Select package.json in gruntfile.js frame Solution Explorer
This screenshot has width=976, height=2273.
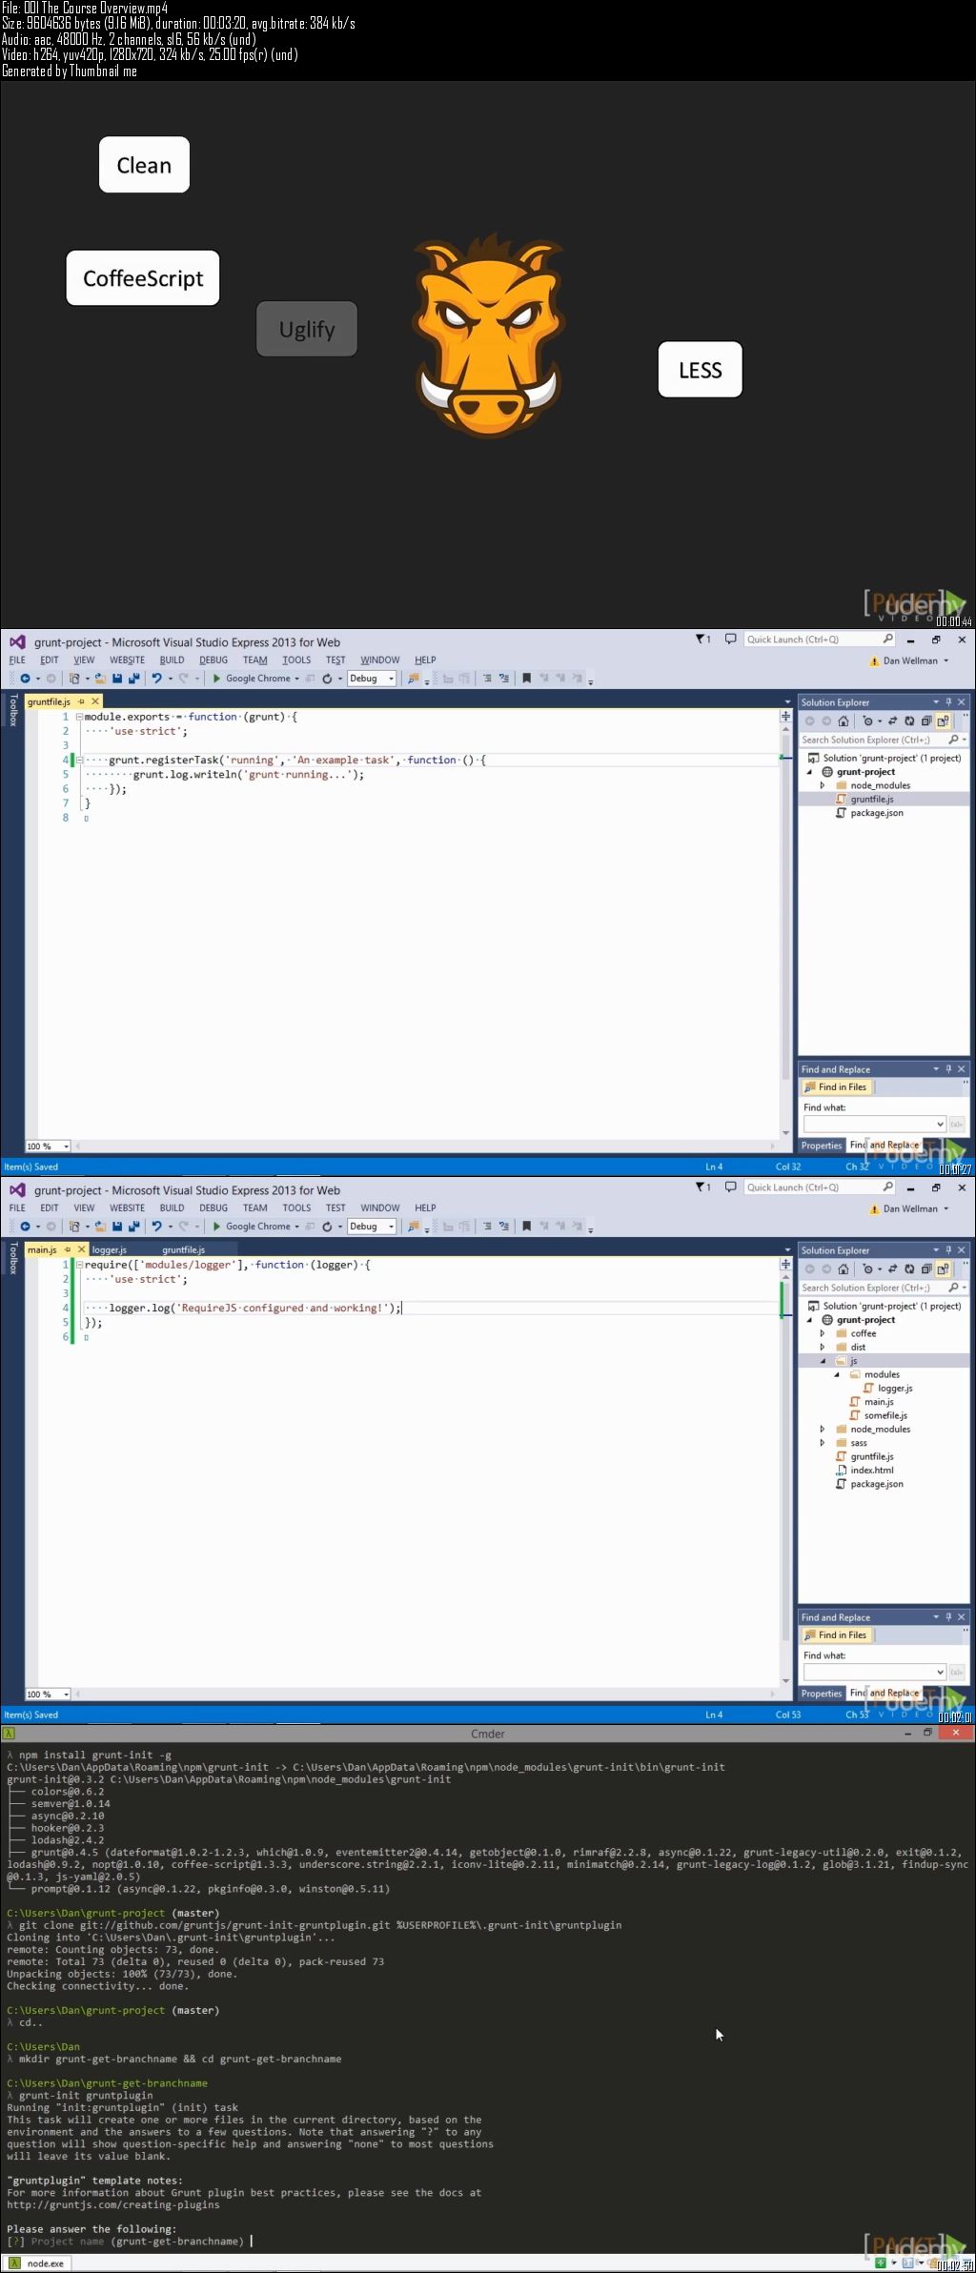click(877, 813)
